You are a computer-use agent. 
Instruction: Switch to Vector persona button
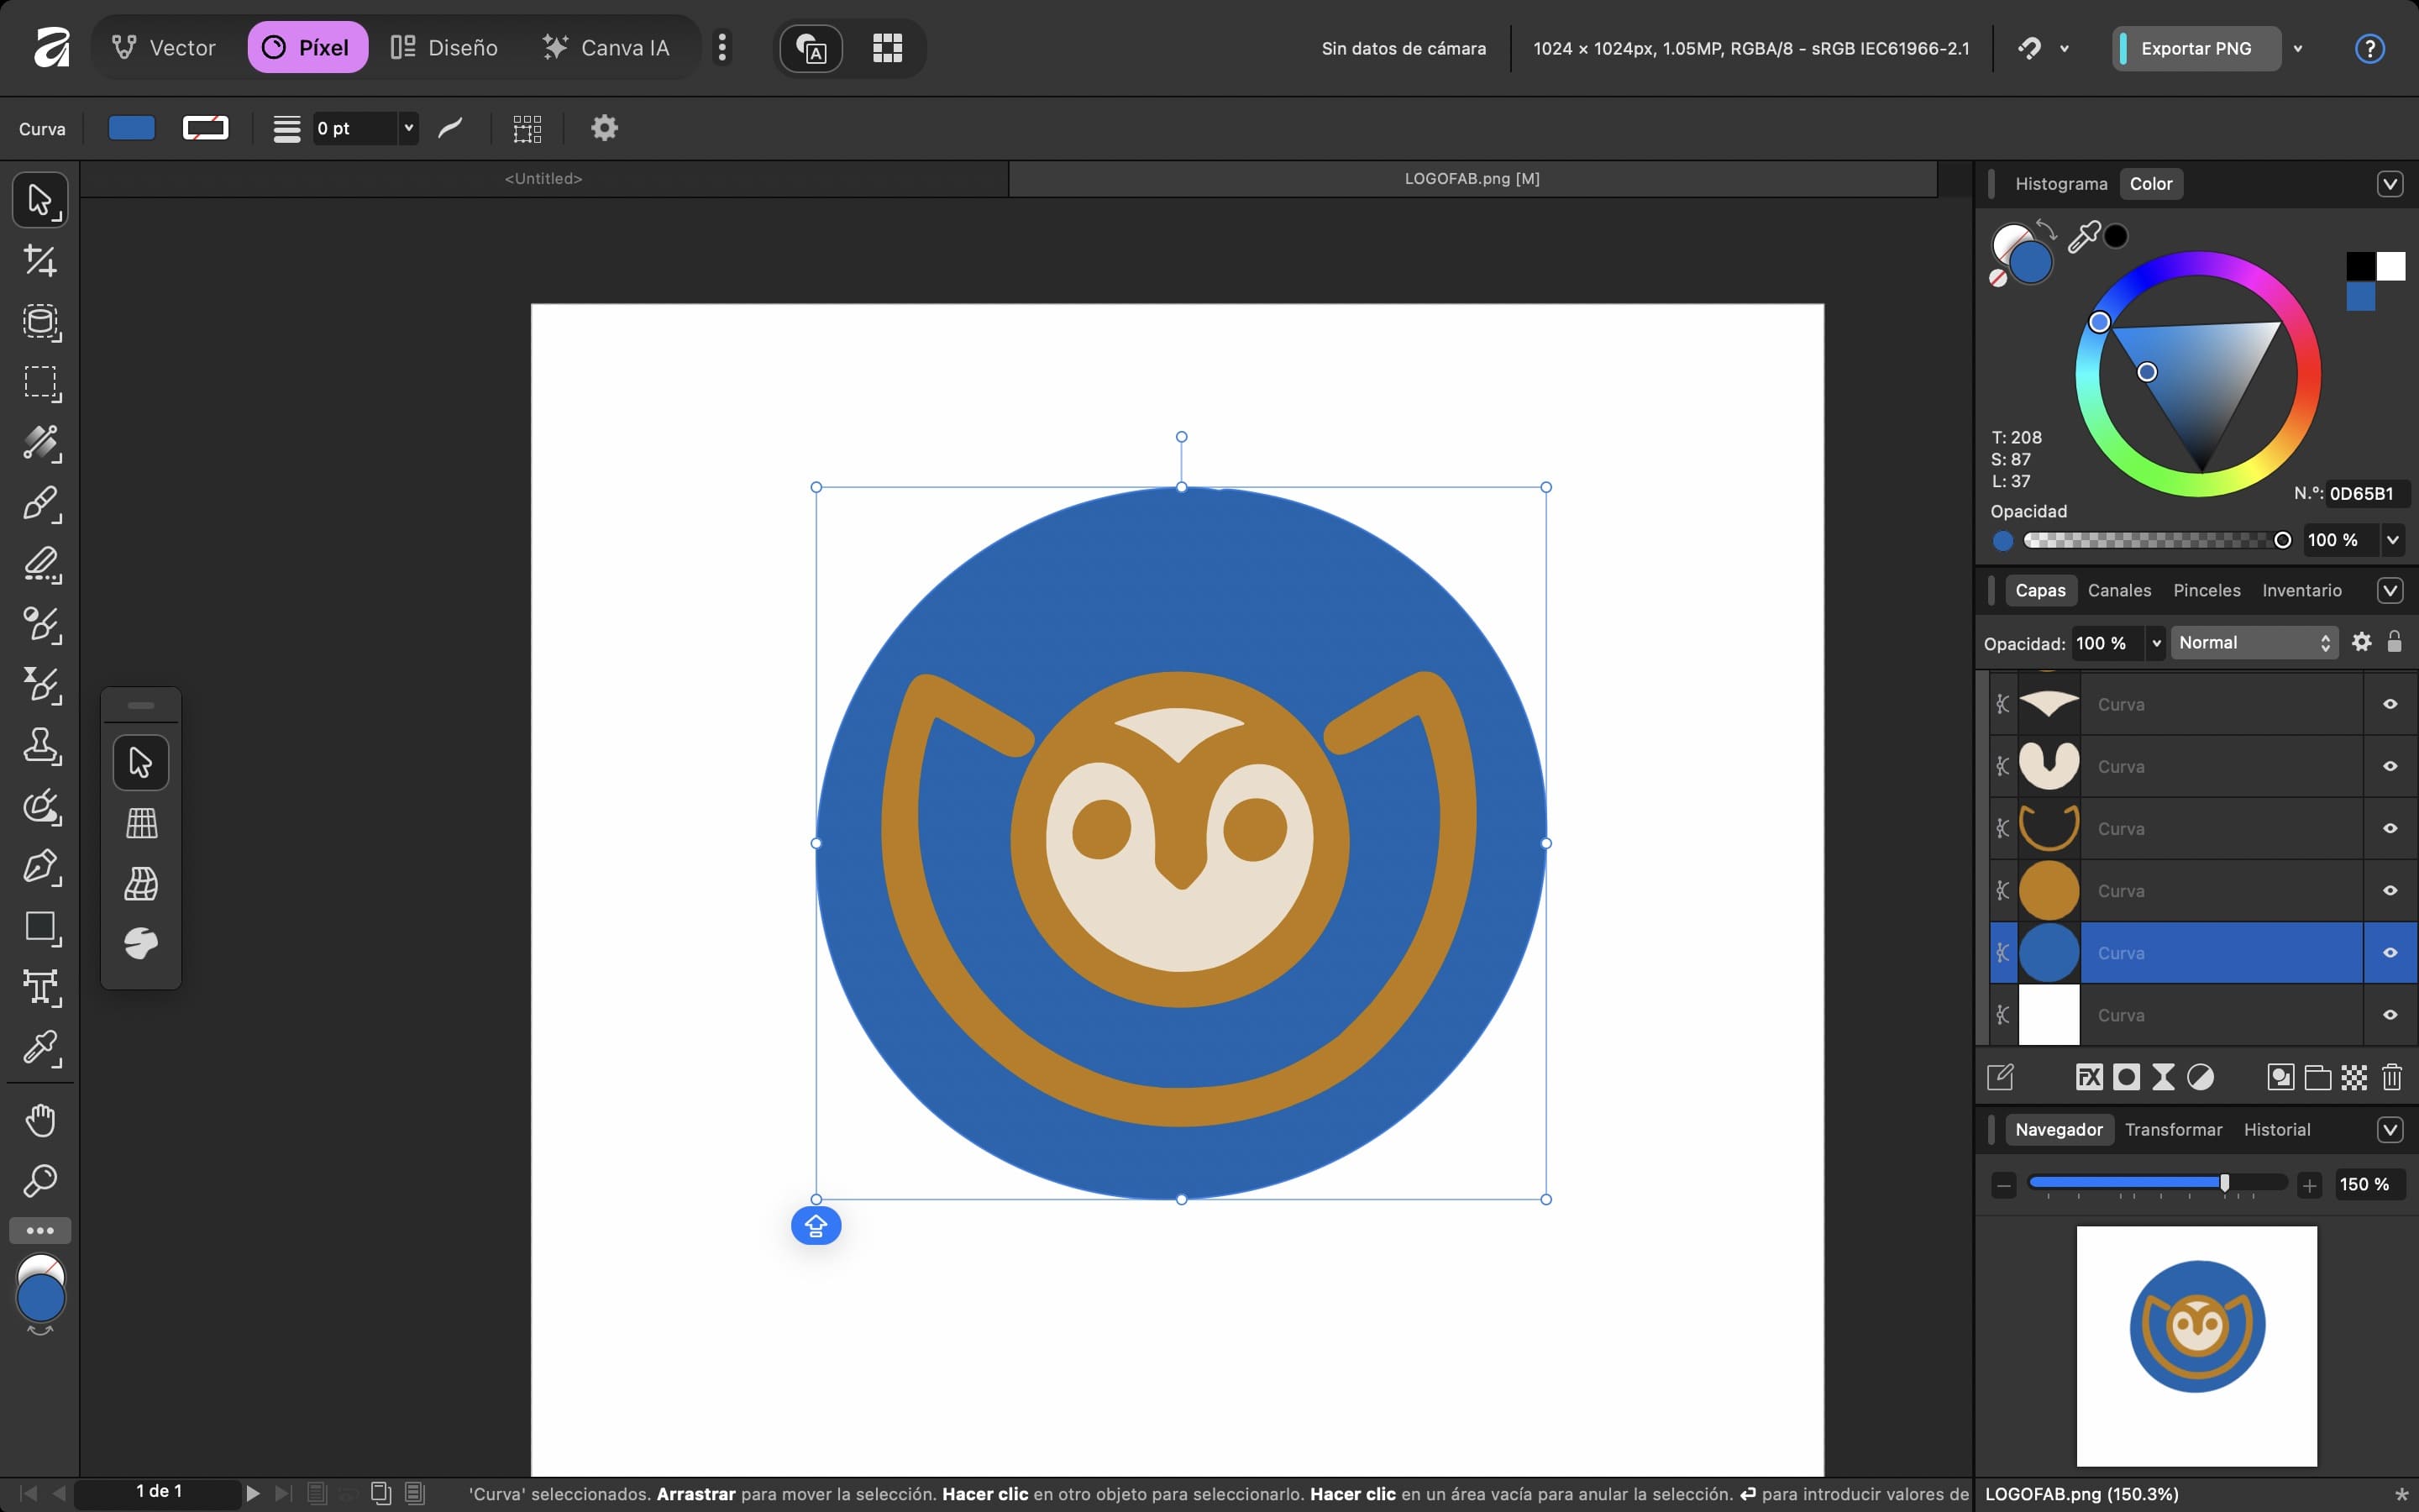(164, 47)
